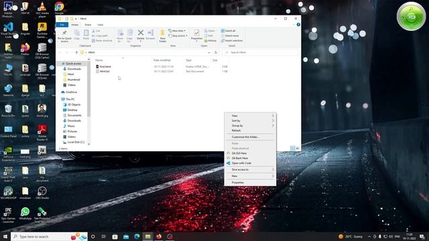429x241 pixels.
Task: Click the refresh button beside address bar
Action: click(216, 52)
